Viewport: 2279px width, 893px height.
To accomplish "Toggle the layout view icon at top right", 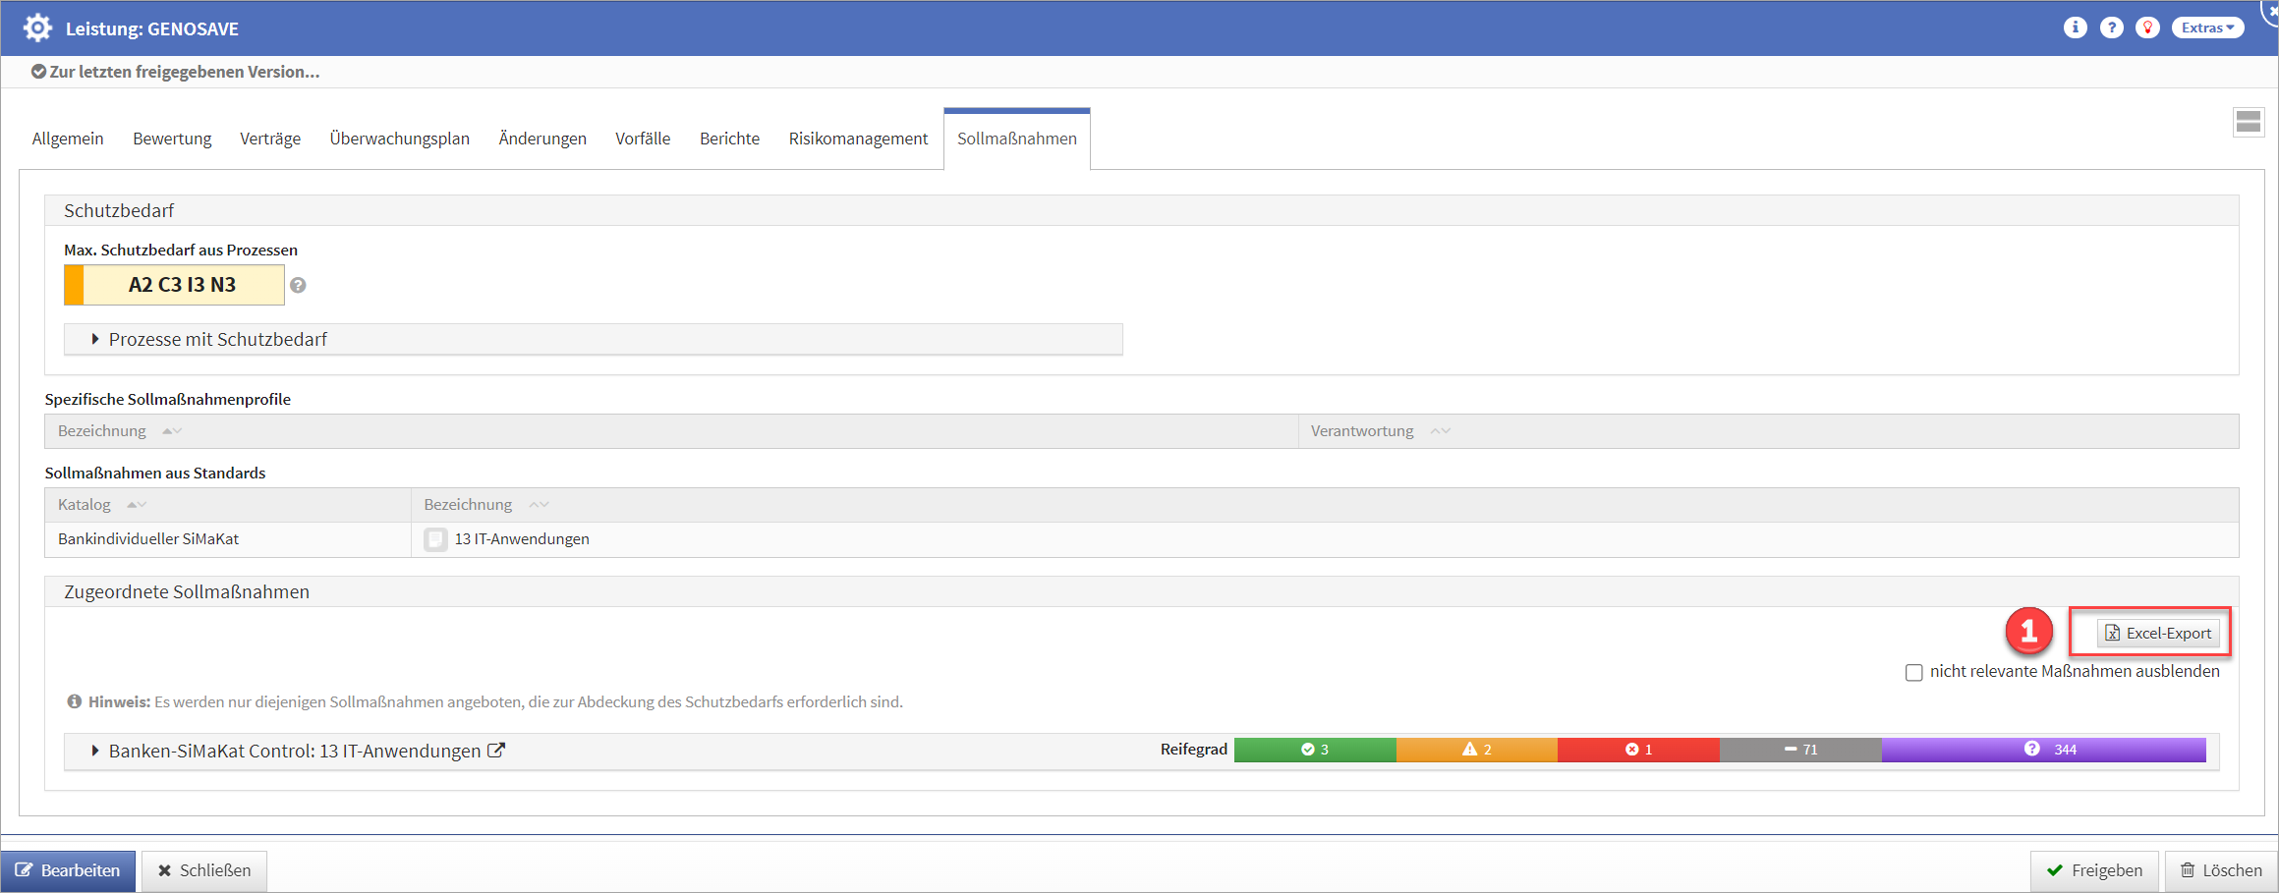I will coord(2248,122).
